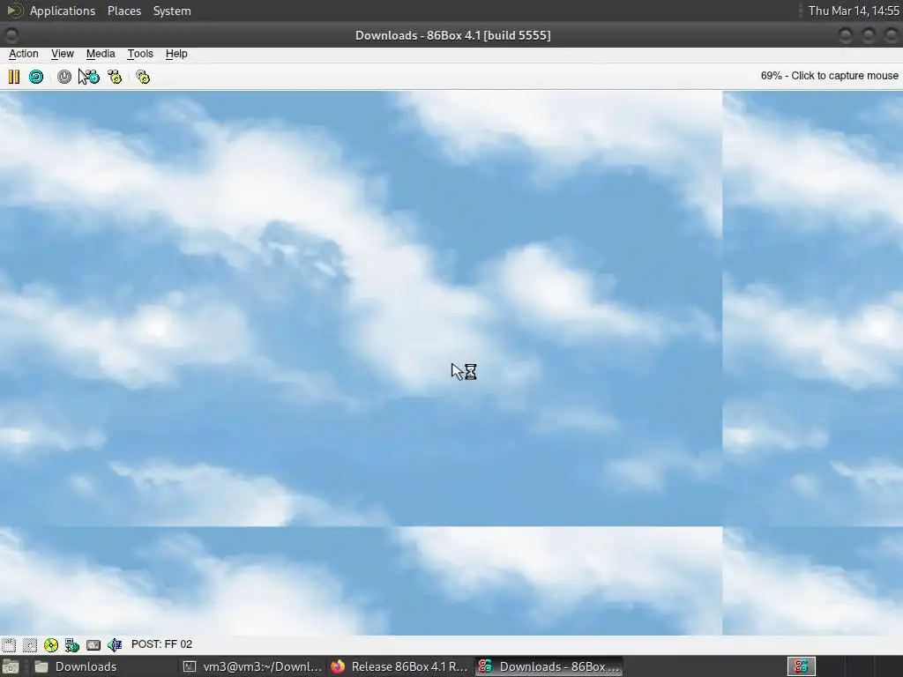The width and height of the screenshot is (903, 677).
Task: Click the 'POST: FF 02' status text
Action: 162,644
